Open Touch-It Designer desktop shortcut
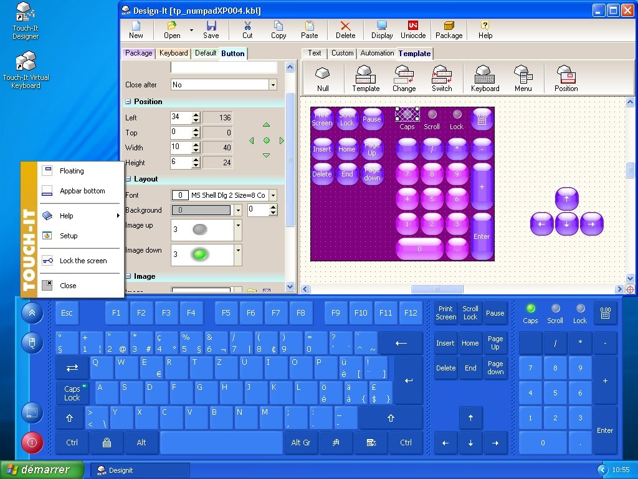Image resolution: width=638 pixels, height=479 pixels. pos(25,21)
